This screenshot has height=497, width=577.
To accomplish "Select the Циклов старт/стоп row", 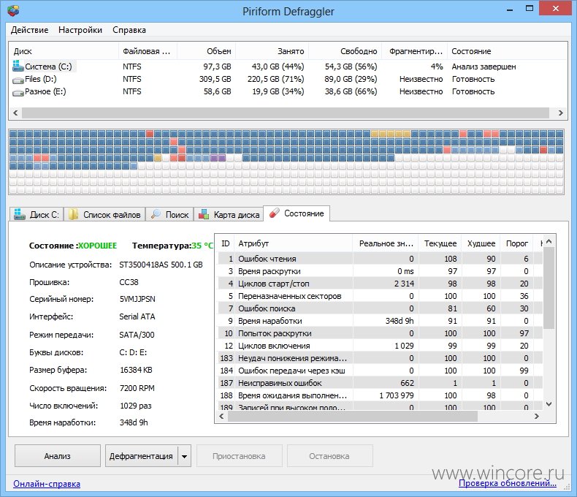I will pos(380,284).
